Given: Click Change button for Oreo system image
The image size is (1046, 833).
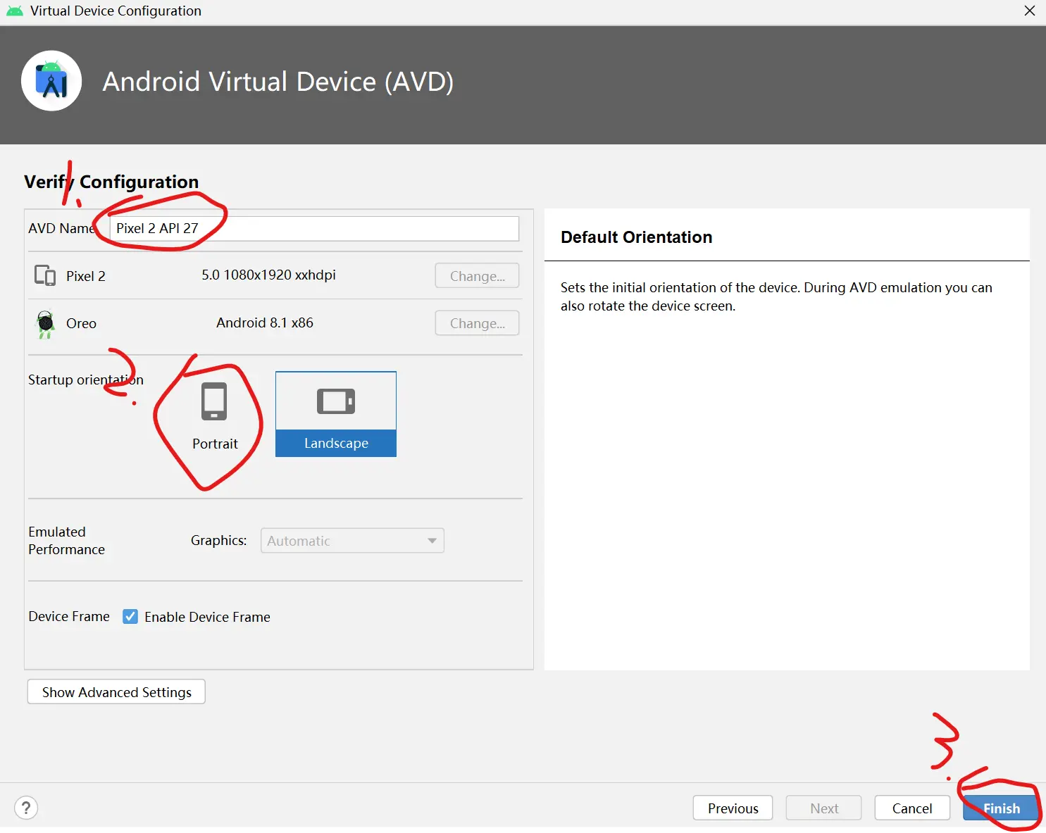Looking at the screenshot, I should point(477,323).
